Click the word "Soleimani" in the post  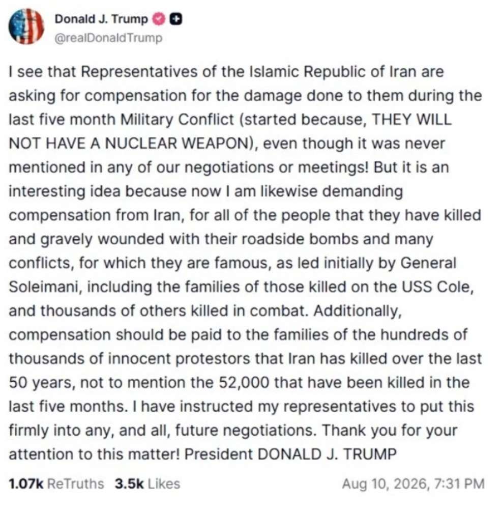click(43, 287)
